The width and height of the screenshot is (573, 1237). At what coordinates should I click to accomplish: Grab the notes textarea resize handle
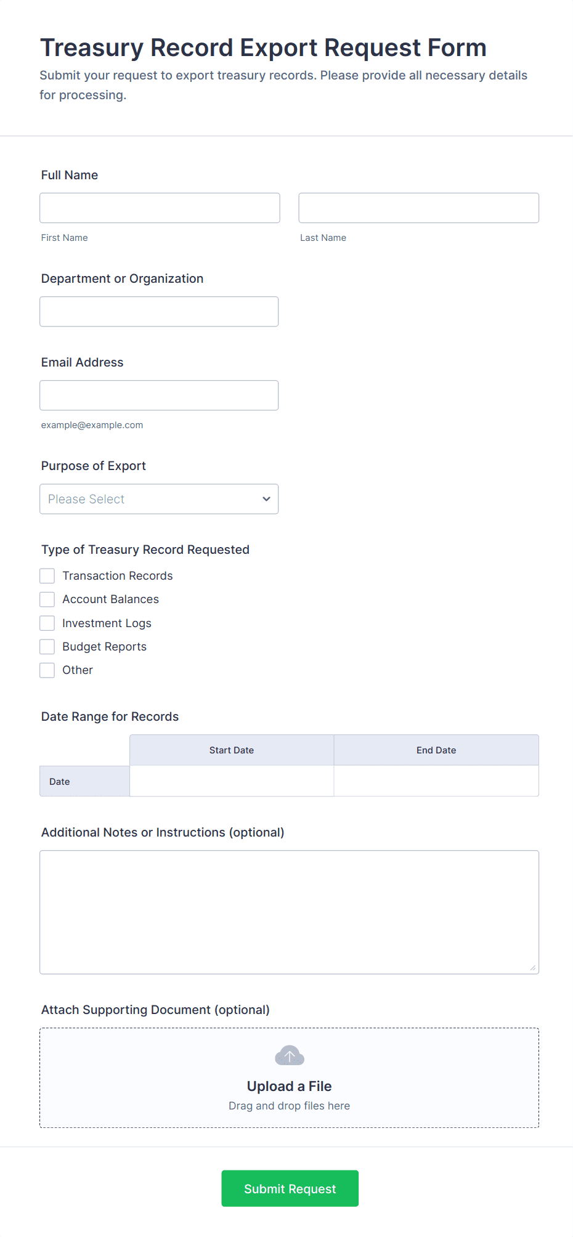coord(533,968)
